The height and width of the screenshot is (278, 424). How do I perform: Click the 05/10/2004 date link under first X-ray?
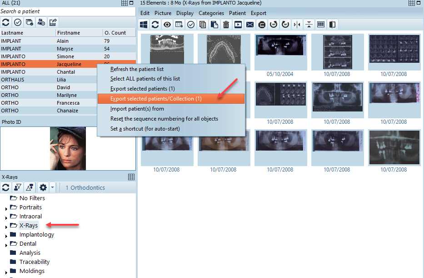tap(280, 74)
